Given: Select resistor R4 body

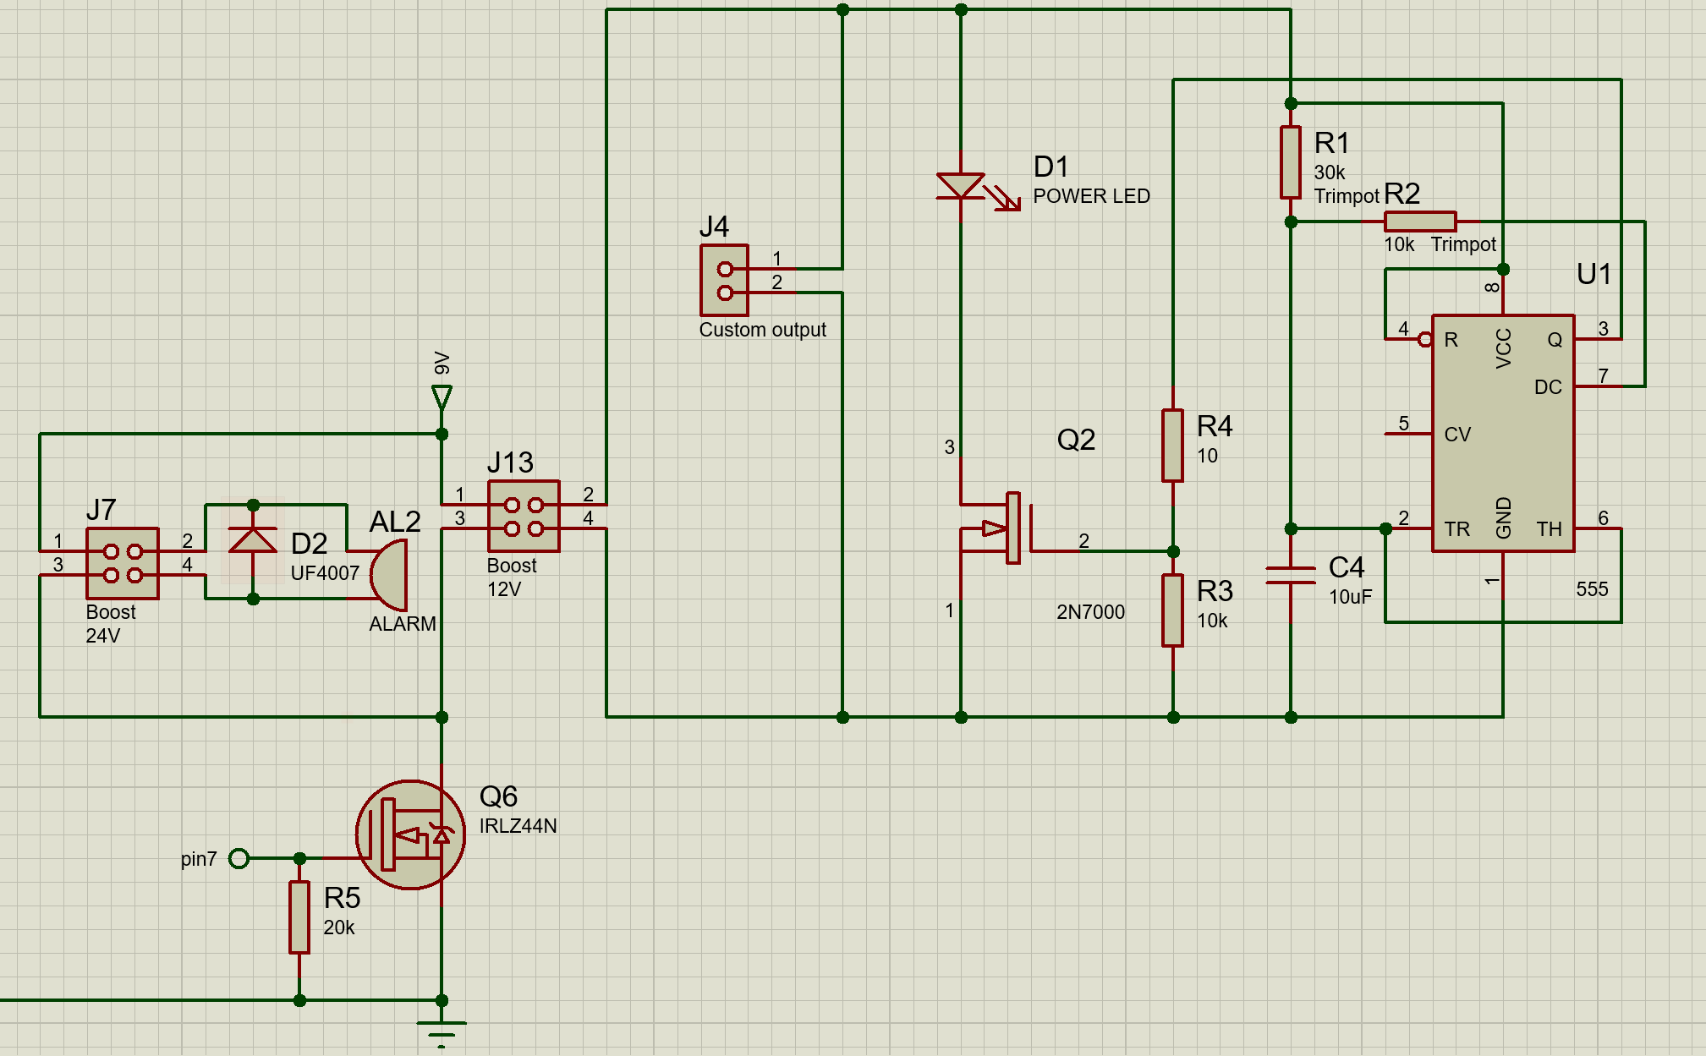Looking at the screenshot, I should coord(1172,446).
